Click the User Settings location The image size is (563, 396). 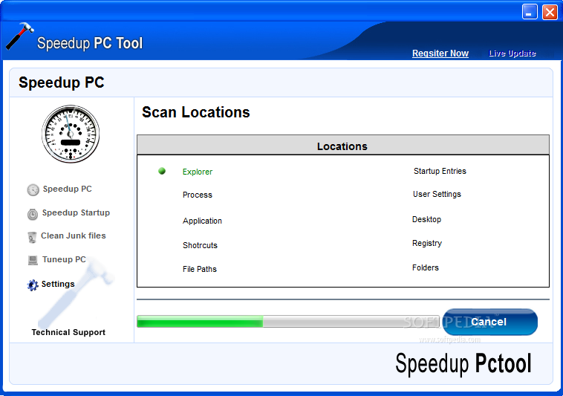point(437,194)
